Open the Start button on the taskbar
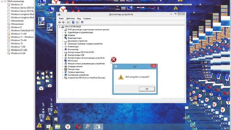Image resolution: width=231 pixels, height=130 pixels. pyautogui.click(x=48, y=127)
